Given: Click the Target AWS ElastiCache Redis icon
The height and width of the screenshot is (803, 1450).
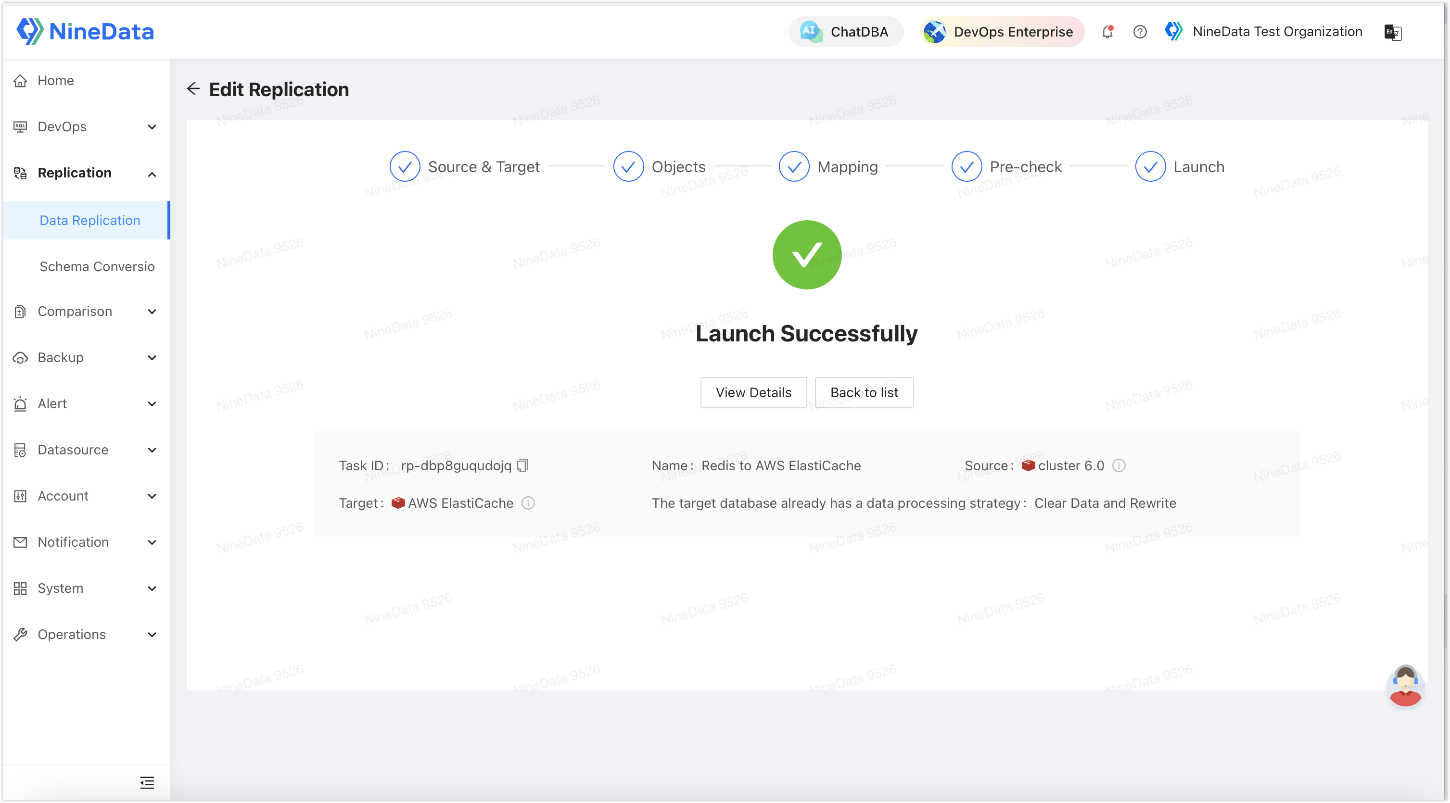Looking at the screenshot, I should 398,502.
